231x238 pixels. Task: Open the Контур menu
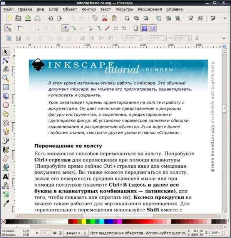pos(89,9)
